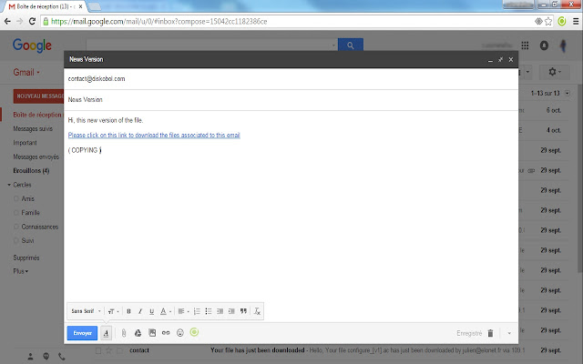
Task: Open Brouillons (4) folder
Action: click(x=31, y=171)
